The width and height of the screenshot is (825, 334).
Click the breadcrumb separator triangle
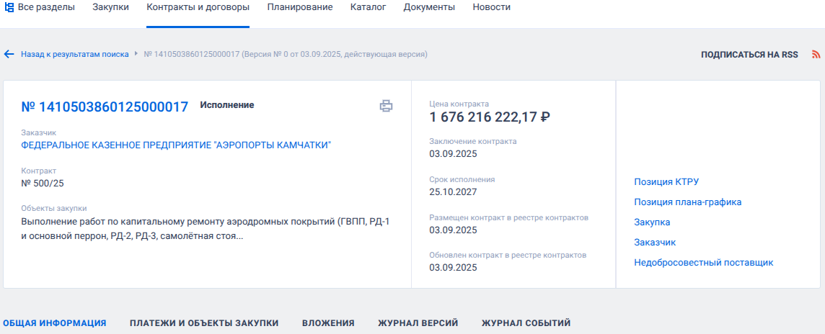136,53
